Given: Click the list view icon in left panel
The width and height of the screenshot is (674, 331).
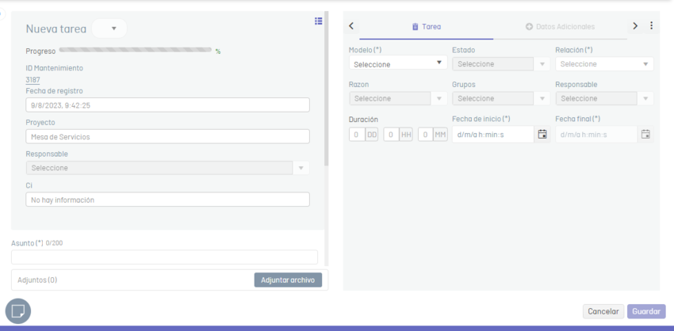Looking at the screenshot, I should click(x=318, y=21).
